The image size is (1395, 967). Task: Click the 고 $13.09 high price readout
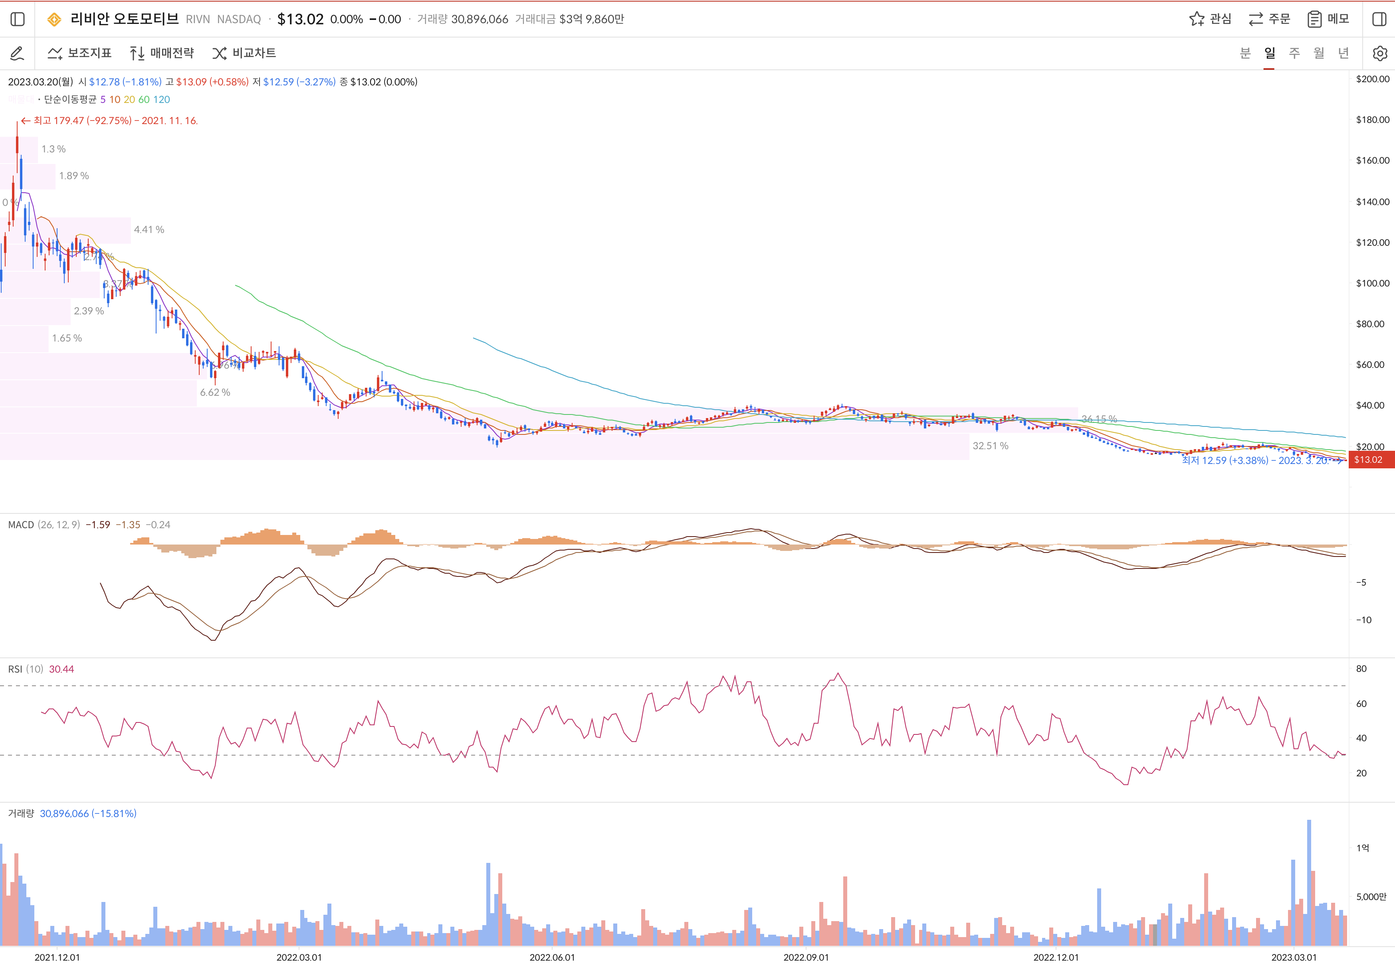point(207,82)
